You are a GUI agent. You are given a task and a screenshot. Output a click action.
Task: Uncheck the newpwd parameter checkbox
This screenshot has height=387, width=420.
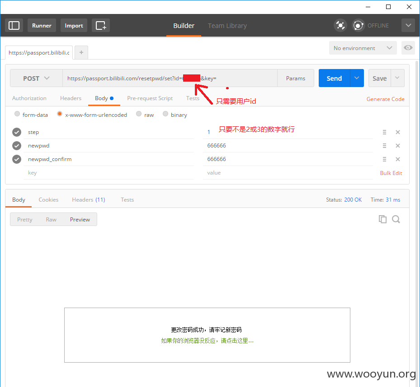tap(17, 146)
